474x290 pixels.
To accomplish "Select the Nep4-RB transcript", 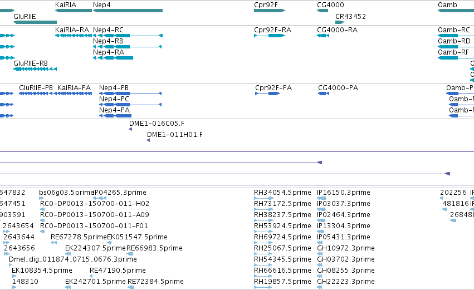I will tap(127, 47).
